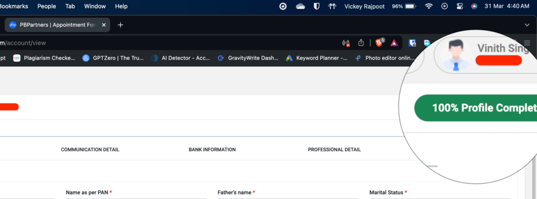Click the battery status icon
537x199 pixels.
click(411, 6)
